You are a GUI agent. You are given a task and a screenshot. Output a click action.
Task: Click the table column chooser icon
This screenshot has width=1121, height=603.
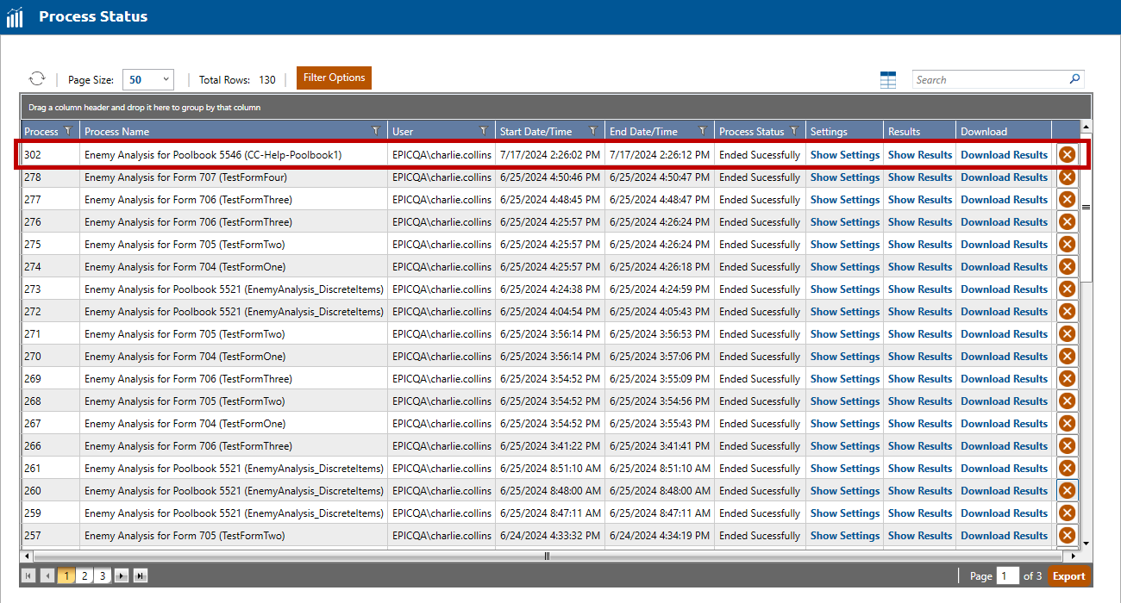pyautogui.click(x=888, y=80)
